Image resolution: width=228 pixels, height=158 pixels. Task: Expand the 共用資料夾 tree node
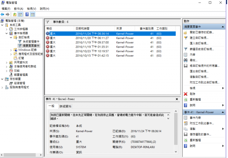click(7, 63)
